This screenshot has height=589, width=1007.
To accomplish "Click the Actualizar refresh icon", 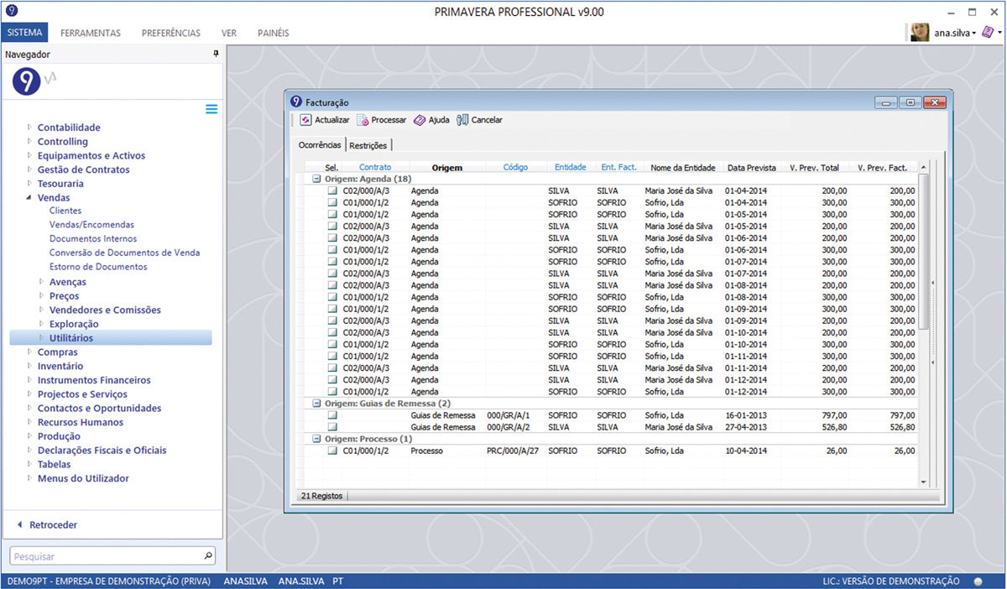I will pos(305,120).
